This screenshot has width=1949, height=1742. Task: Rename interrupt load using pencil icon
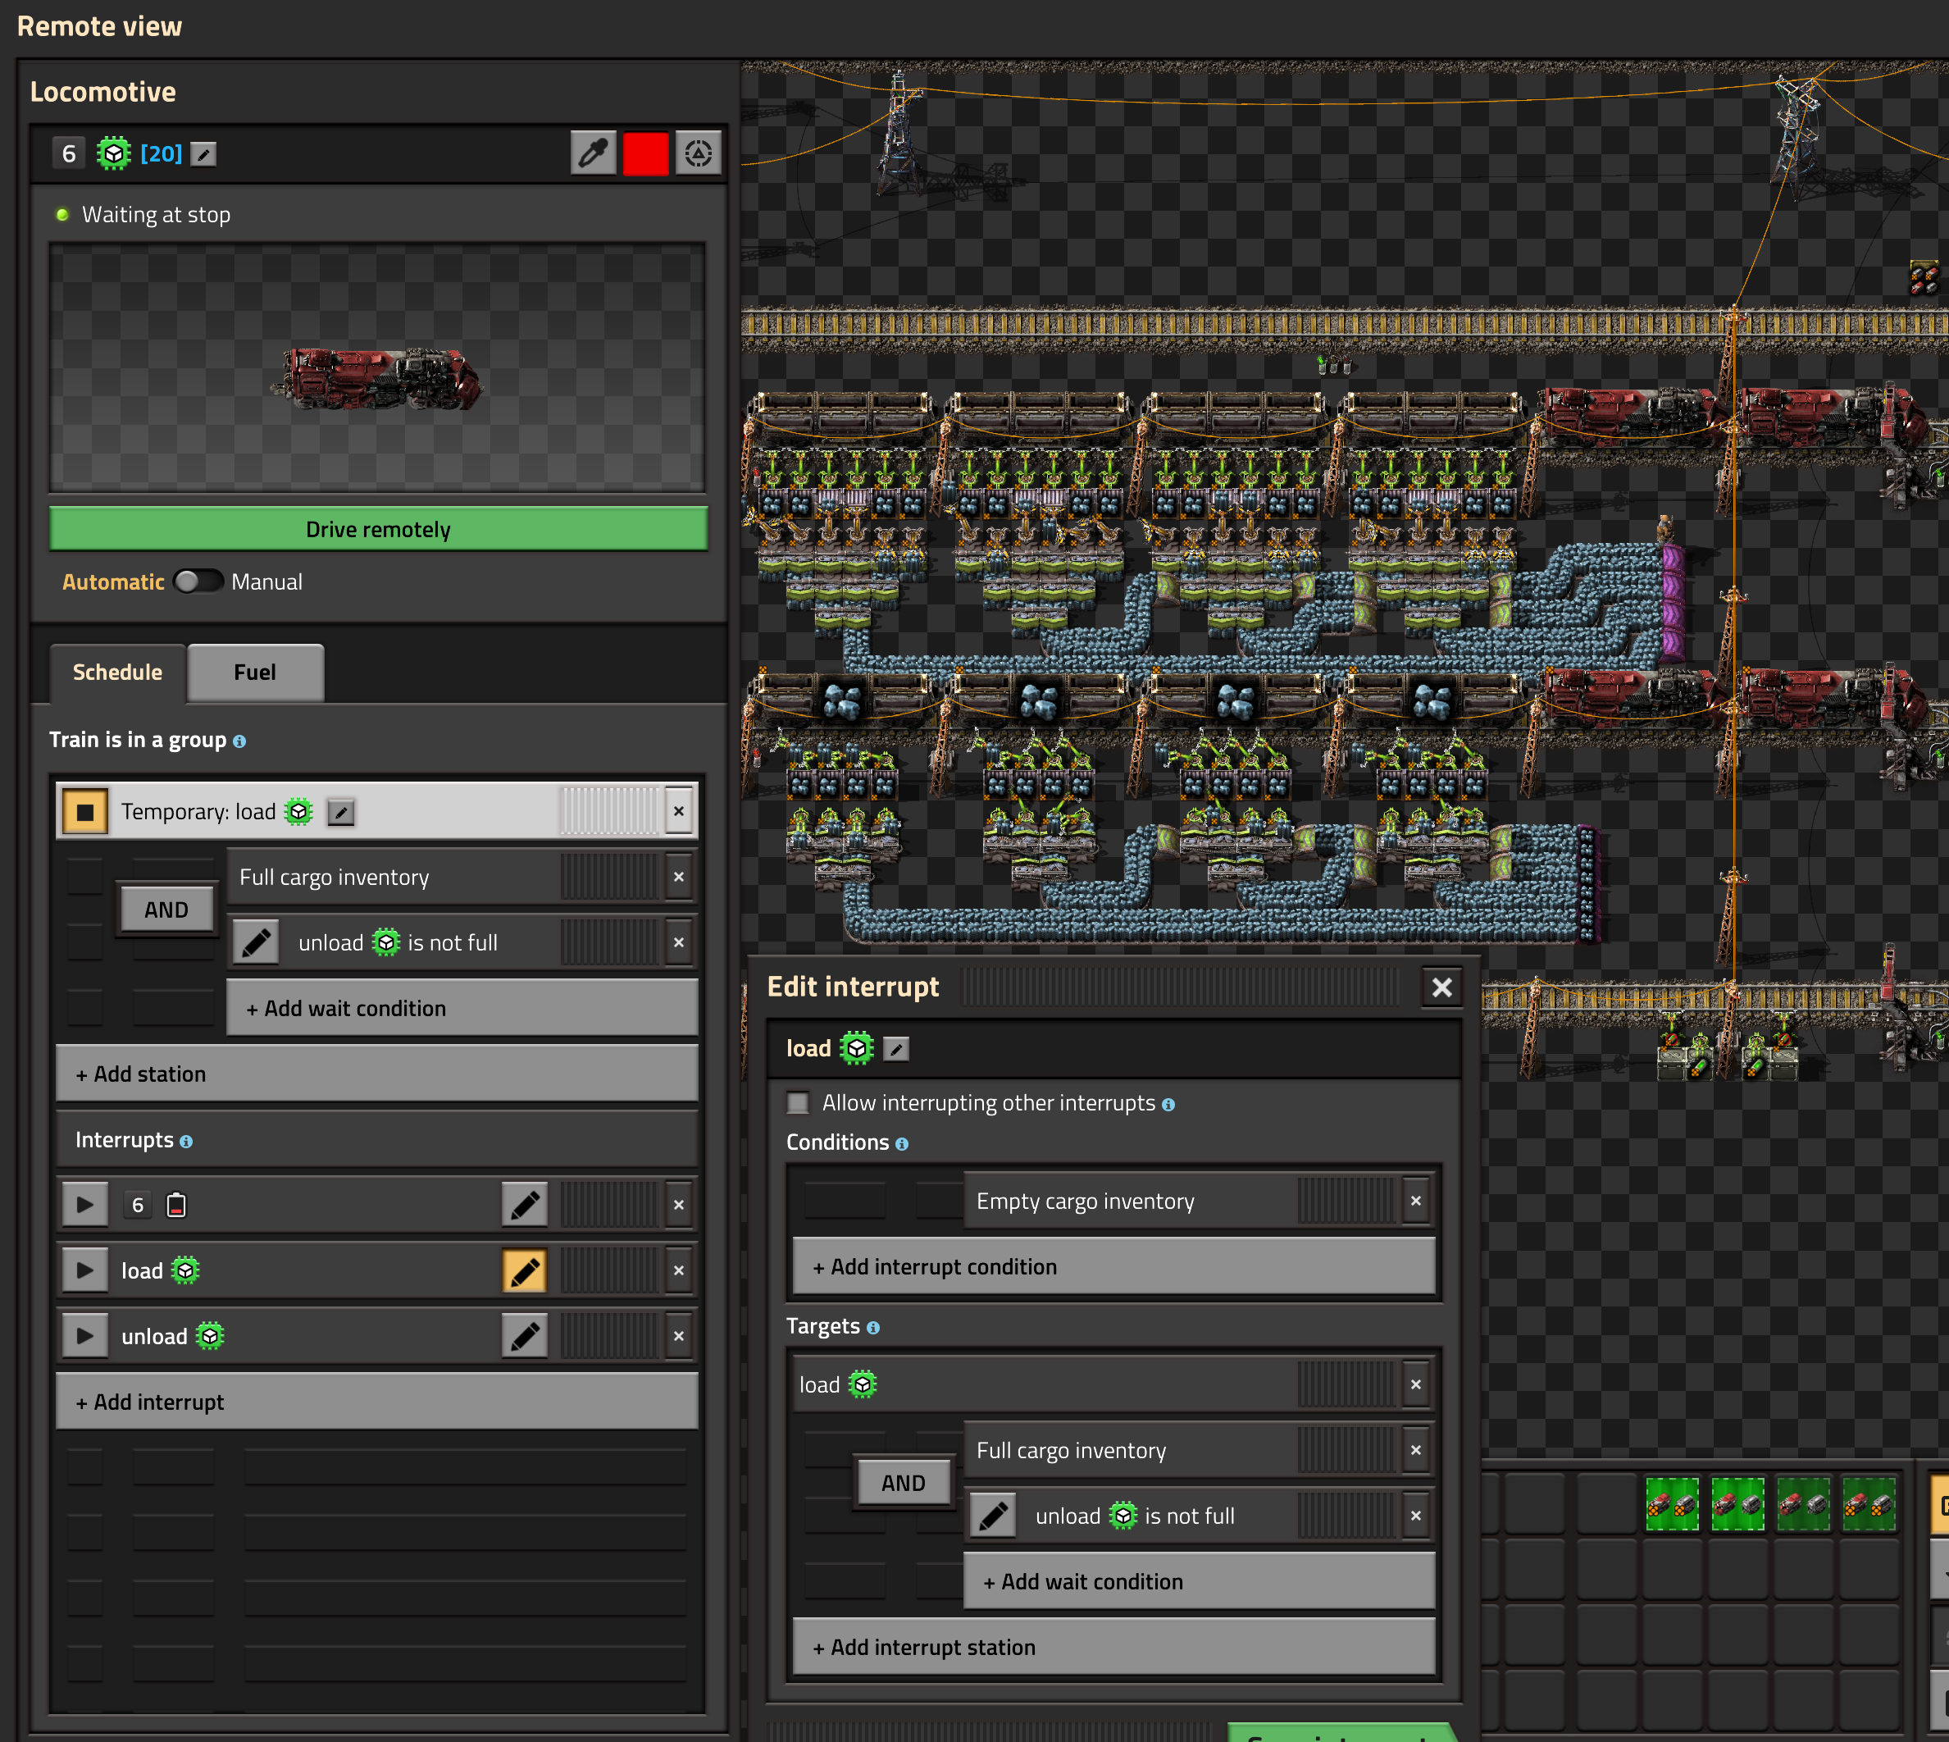tap(895, 1049)
